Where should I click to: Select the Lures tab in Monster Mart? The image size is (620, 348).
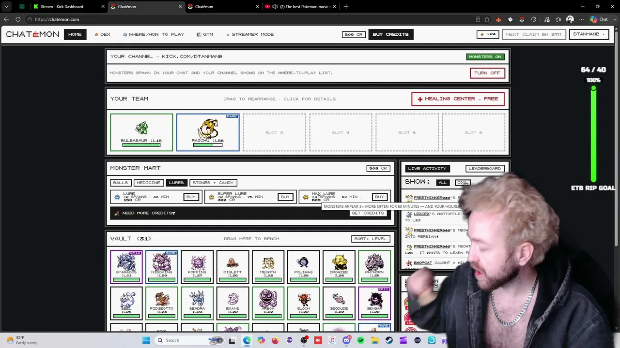click(176, 183)
